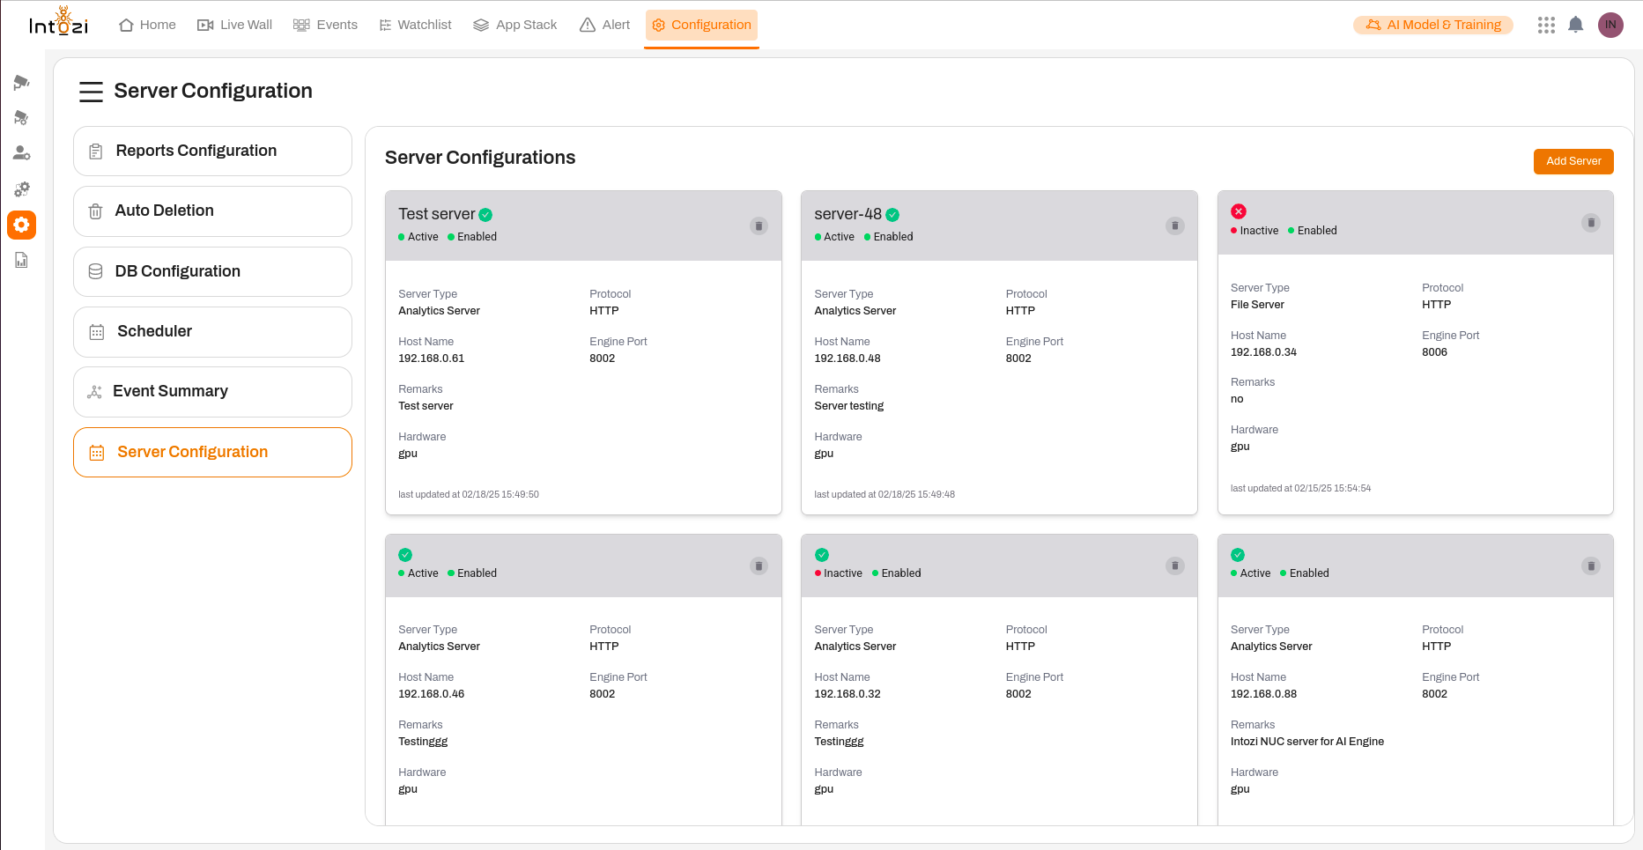Screen dimensions: 1643x850
Task: Click the Inactive indicator on the File Server card
Action: 1254,230
